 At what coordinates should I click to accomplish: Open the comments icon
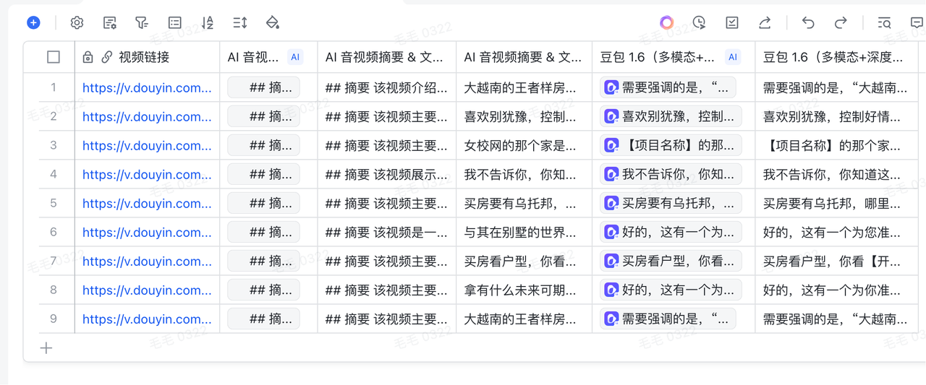pos(917,22)
